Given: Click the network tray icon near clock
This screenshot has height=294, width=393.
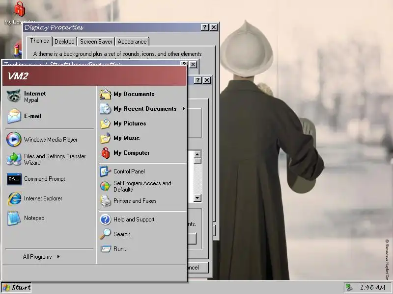Looking at the screenshot, I should click(349, 287).
